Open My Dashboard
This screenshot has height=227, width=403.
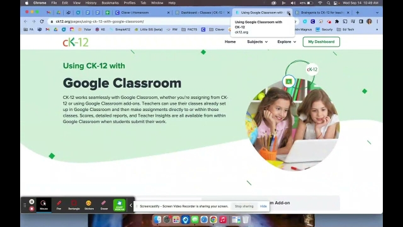pos(321,42)
